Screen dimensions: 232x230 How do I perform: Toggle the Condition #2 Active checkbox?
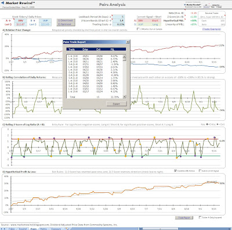pos(175,171)
